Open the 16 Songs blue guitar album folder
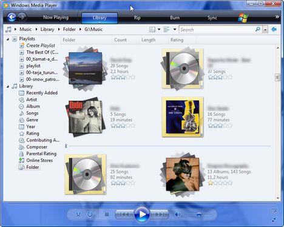Screen dimensions: 284x227 point(183,117)
